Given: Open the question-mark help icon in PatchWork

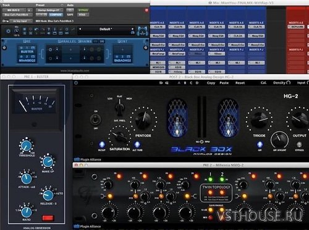Looking at the screenshot, I should (x=49, y=29).
